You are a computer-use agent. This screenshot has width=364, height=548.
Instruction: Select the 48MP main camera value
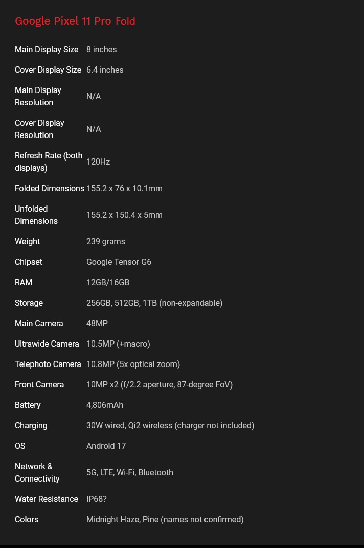97,323
